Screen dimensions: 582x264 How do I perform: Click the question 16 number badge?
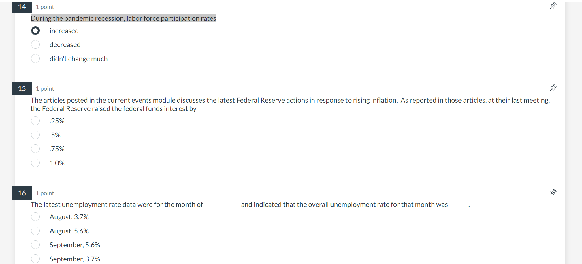[x=22, y=193]
